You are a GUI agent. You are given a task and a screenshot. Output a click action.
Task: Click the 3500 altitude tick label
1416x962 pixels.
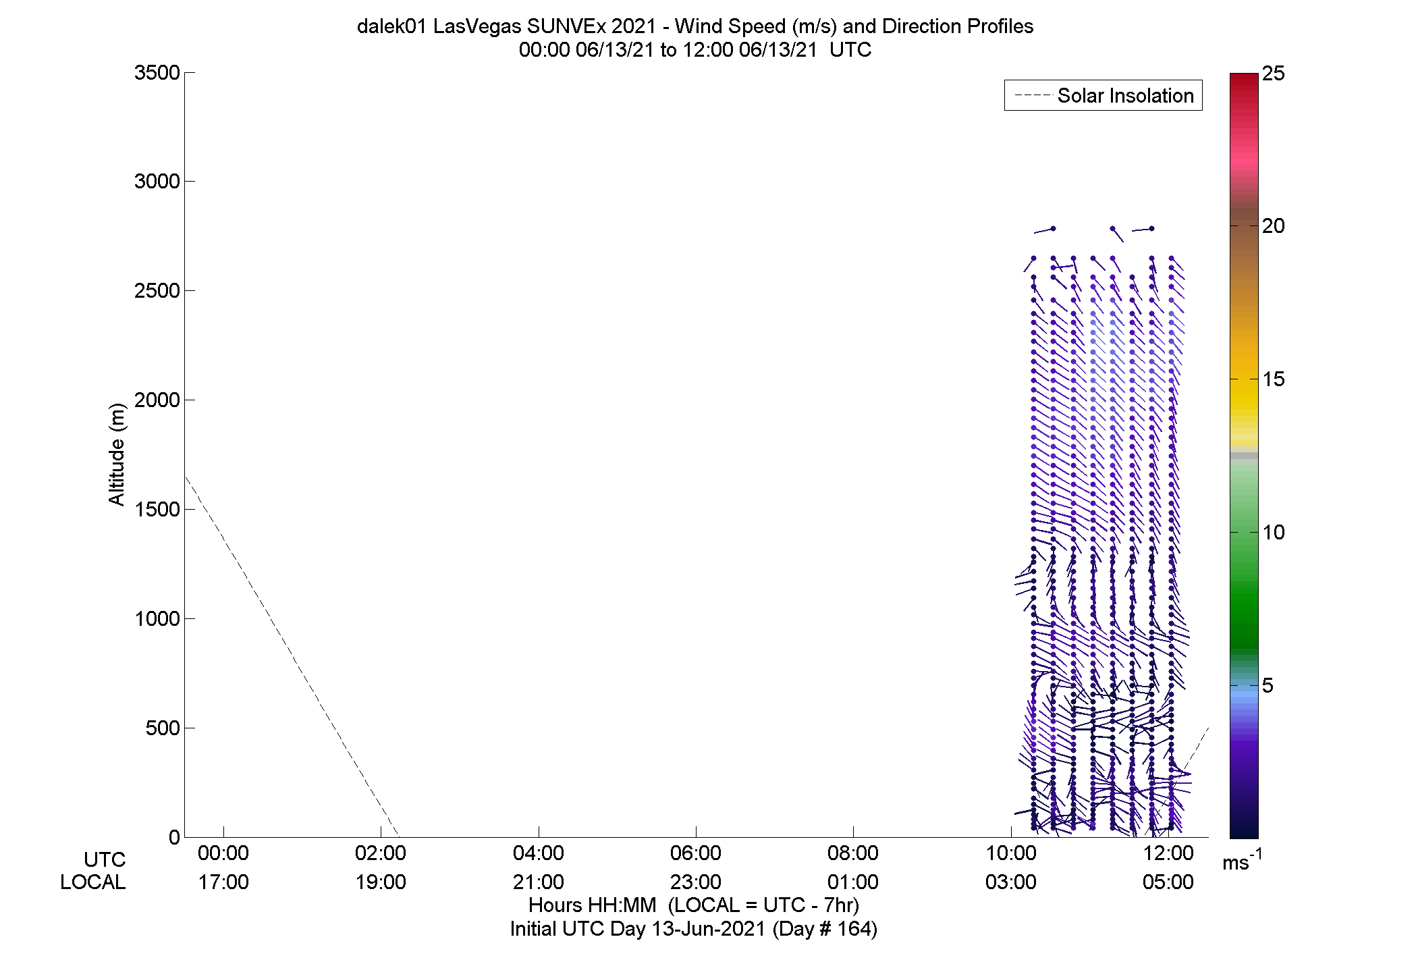click(157, 73)
